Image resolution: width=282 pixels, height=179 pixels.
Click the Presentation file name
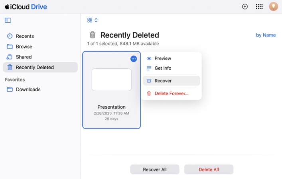tap(112, 107)
